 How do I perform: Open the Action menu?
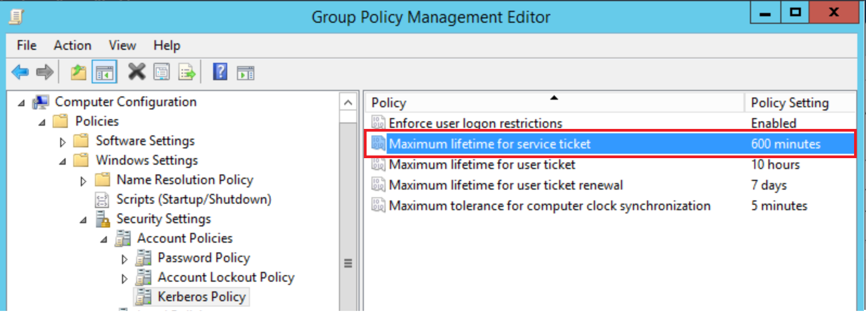click(72, 45)
